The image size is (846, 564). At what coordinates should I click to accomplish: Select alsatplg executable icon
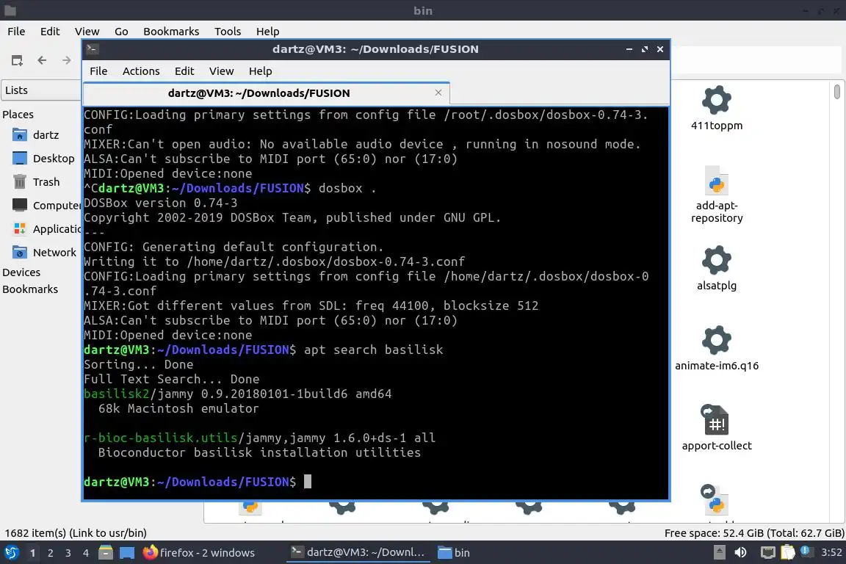[x=717, y=260]
